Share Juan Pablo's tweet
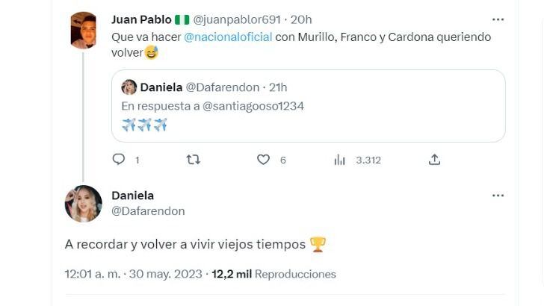Image resolution: width=544 pixels, height=306 pixels. click(434, 159)
